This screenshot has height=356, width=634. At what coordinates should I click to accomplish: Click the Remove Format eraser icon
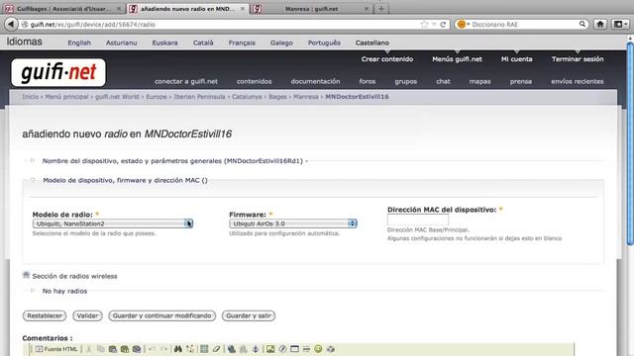(216, 349)
